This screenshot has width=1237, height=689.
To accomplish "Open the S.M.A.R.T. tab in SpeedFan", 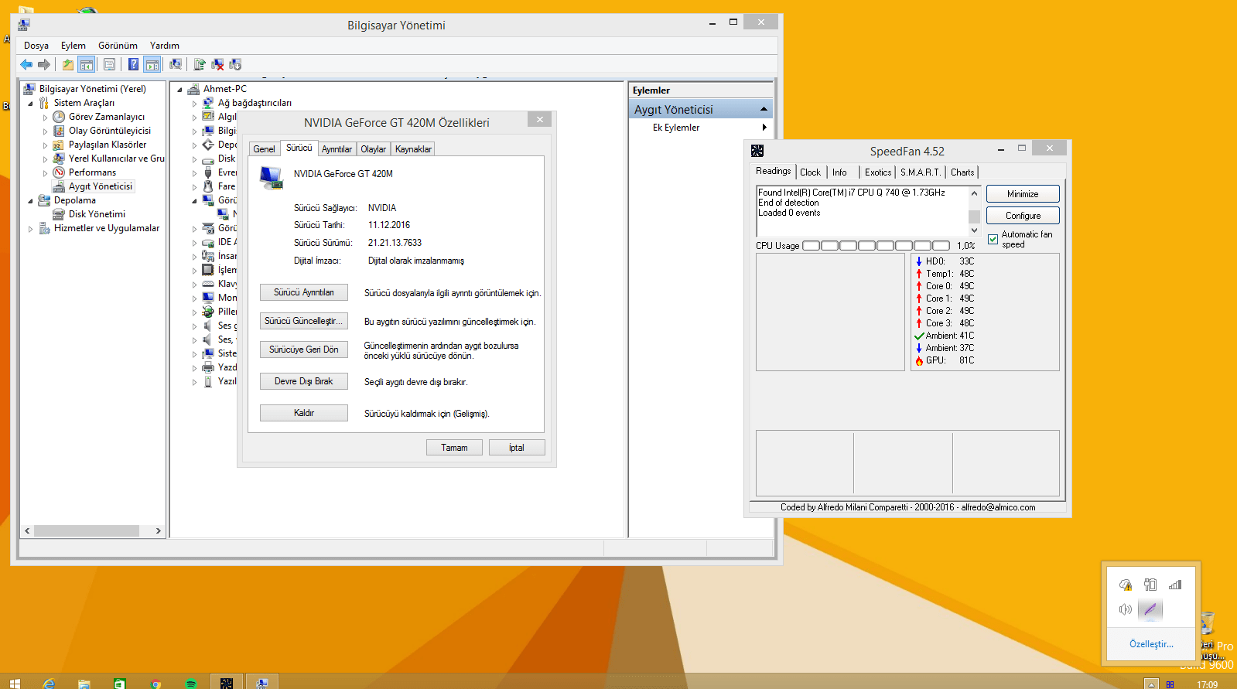I will [x=921, y=172].
